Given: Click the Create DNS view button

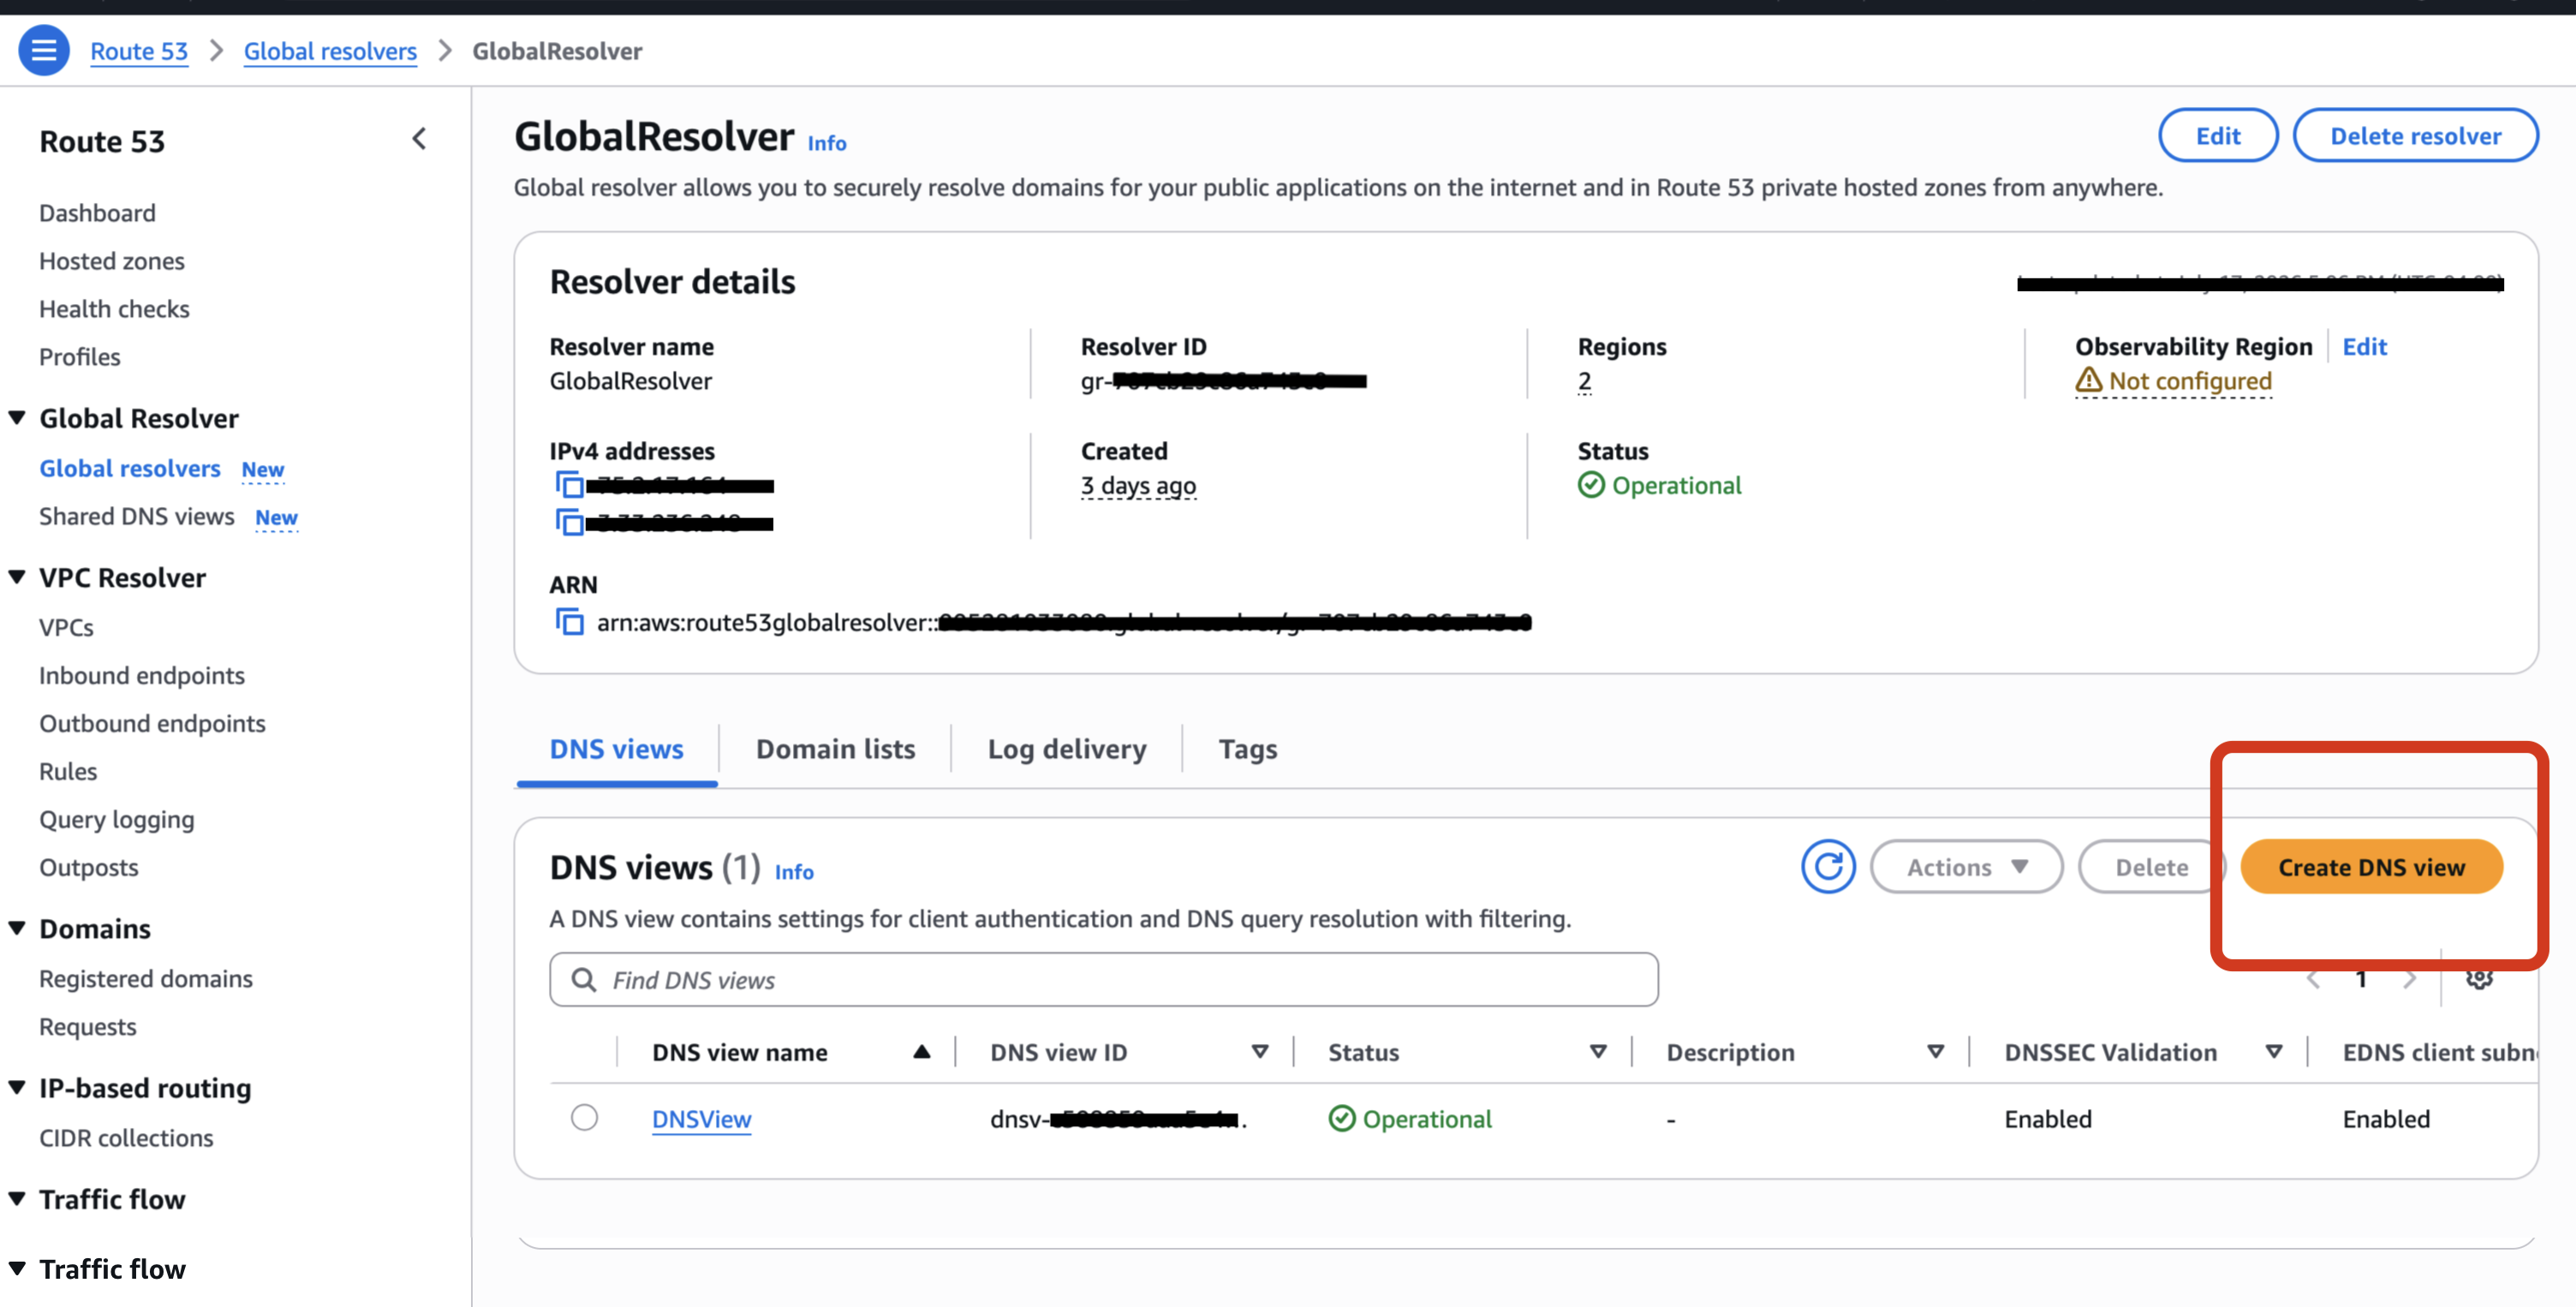Looking at the screenshot, I should pyautogui.click(x=2371, y=866).
